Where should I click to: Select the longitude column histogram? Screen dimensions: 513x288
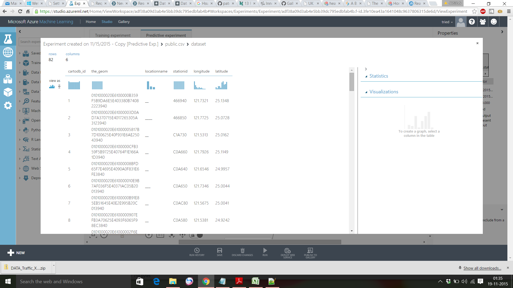coord(200,85)
